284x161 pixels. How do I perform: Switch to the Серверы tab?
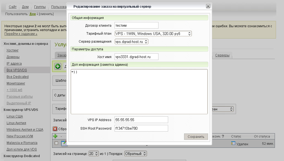[x=222, y=55]
